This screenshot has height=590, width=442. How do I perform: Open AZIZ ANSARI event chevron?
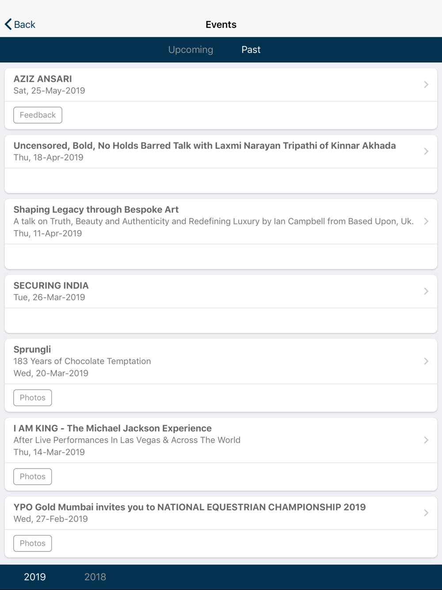426,84
